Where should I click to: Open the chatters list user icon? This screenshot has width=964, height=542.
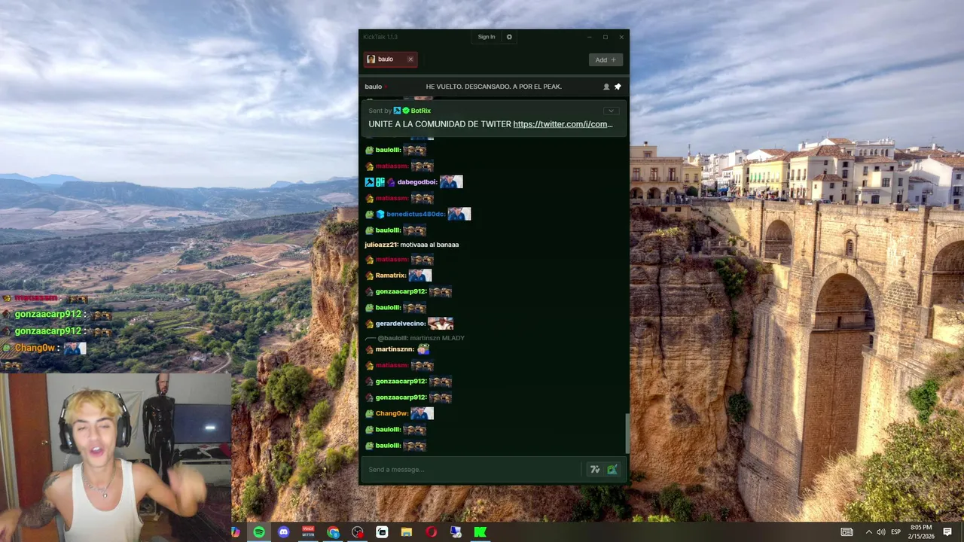pyautogui.click(x=606, y=87)
